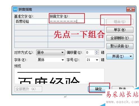Click the 拼音文字(R) label

click(60, 16)
